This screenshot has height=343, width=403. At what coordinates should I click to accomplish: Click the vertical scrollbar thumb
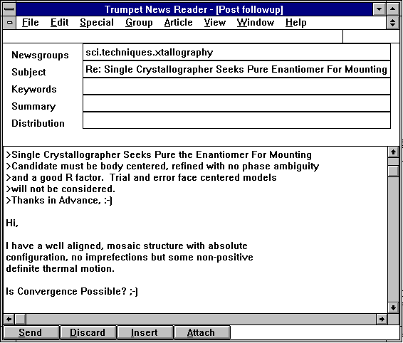click(x=393, y=171)
